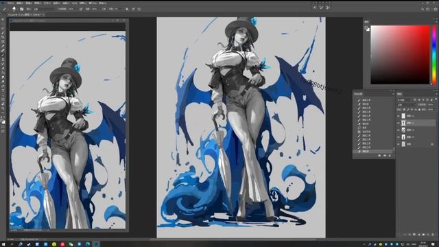Screen dimensions: 439x247
Task: Create new snapshot in History panel
Action: pos(384,156)
